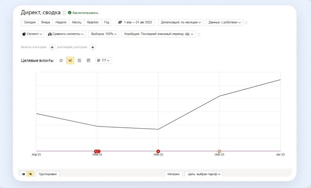Image resolution: width=311 pixels, height=188 pixels.
Task: Switch chart to column grid view
Action: pyautogui.click(x=88, y=61)
